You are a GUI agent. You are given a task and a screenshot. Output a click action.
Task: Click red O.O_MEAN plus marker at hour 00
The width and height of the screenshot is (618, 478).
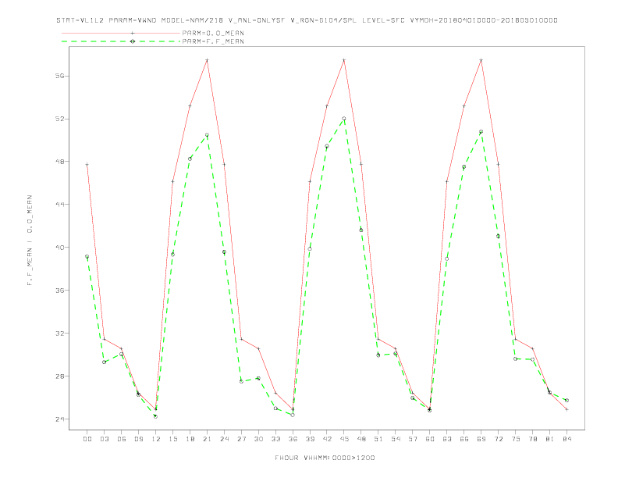87,165
